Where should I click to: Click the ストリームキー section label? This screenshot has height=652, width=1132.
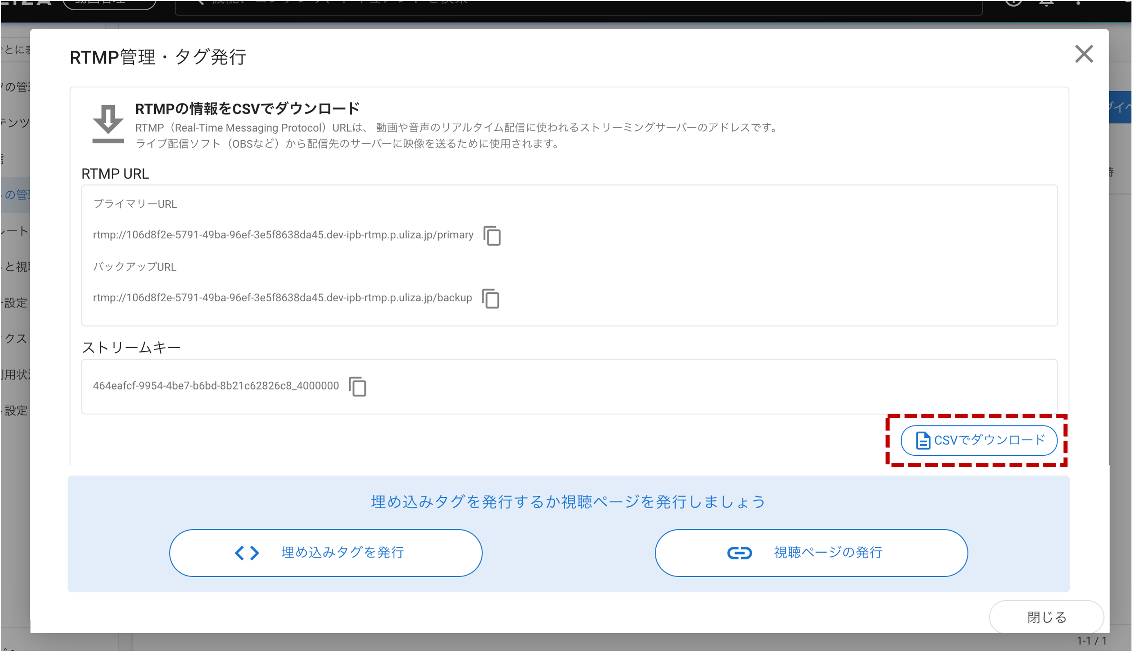(131, 347)
